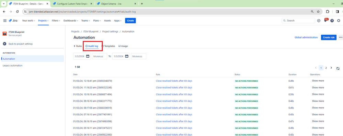Open the notifications bell
The image size is (343, 136).
coord(325,20)
